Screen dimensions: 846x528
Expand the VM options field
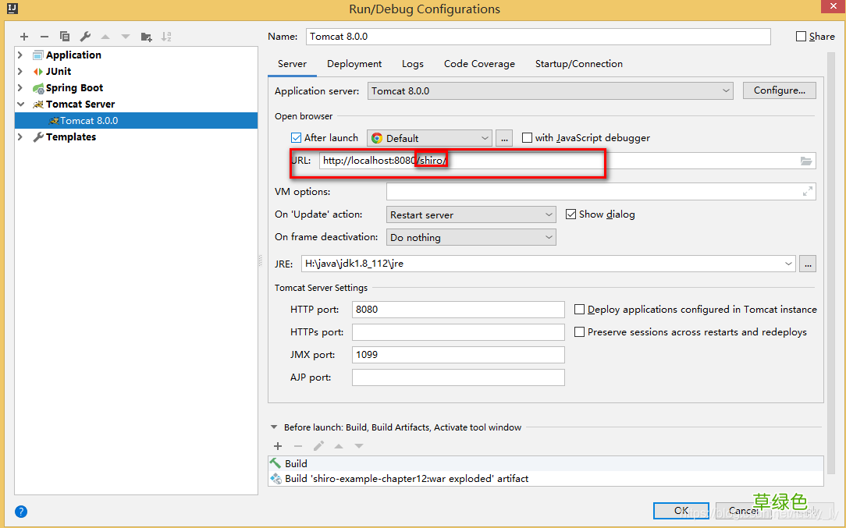pos(807,192)
